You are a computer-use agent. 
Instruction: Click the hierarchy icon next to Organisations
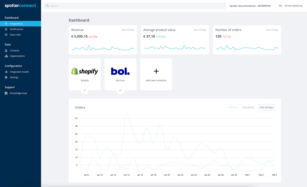coord(6,56)
